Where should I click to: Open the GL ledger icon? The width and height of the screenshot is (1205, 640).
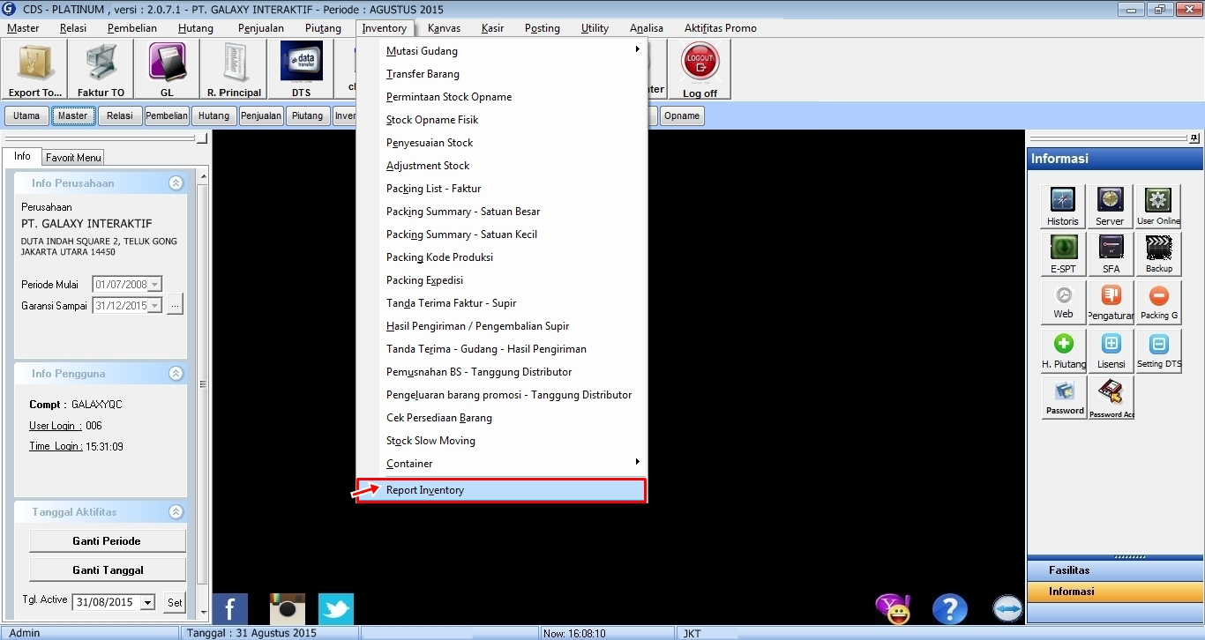167,69
